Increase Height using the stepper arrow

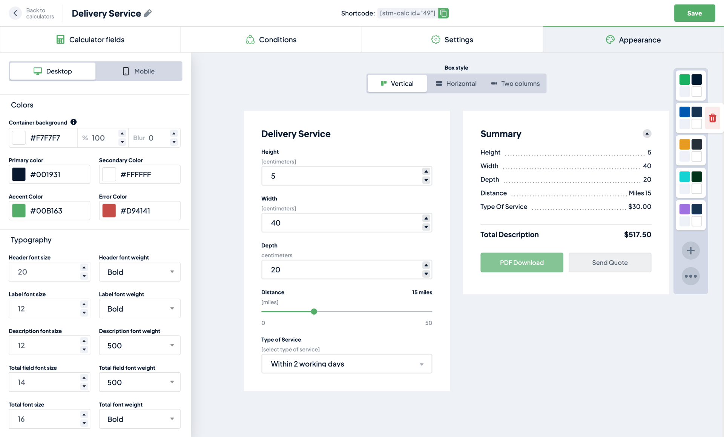coord(426,171)
